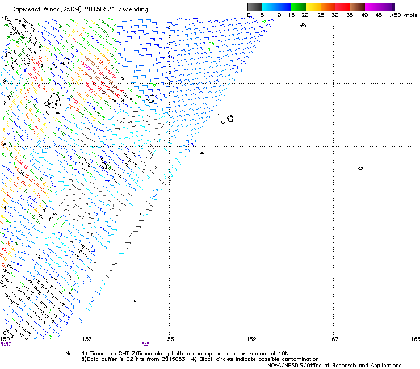This screenshot has height=369, width=420.
Task: Click the Rapidscat Winds title text
Action: click(x=79, y=9)
